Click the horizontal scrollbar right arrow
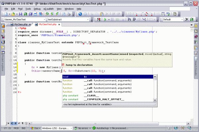199x132 pixels. pyautogui.click(x=188, y=123)
